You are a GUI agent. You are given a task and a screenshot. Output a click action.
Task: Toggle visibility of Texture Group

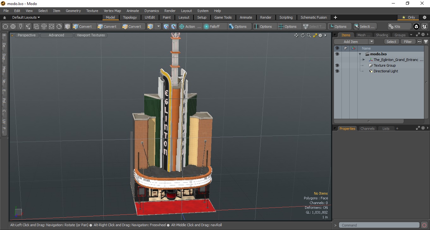pos(337,65)
